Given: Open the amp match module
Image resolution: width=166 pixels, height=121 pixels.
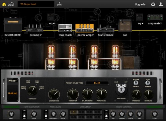Looking at the screenshot, I should 155,18.
